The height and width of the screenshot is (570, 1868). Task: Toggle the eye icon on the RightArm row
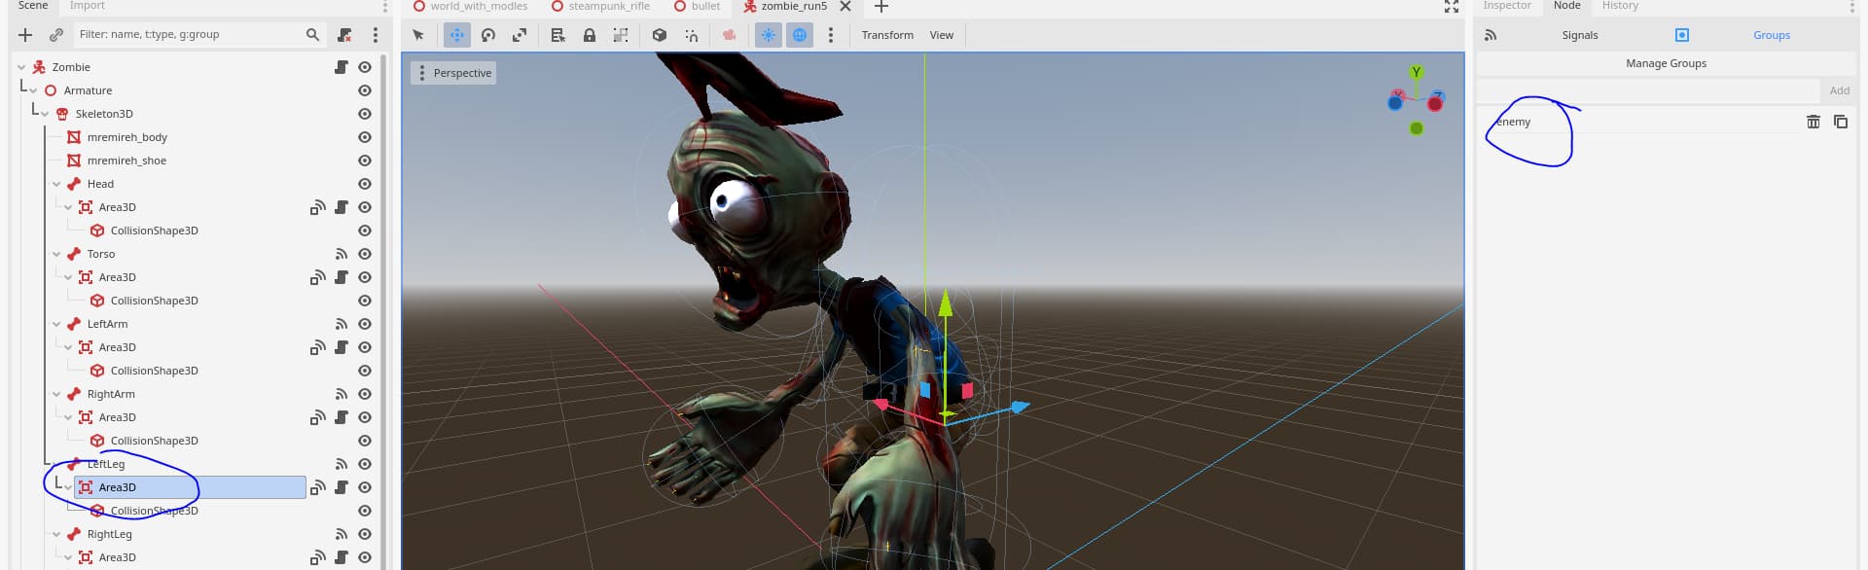[x=365, y=394]
